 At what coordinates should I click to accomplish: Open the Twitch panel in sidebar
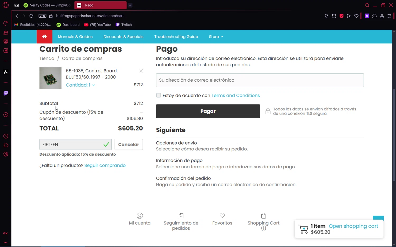pos(6,93)
